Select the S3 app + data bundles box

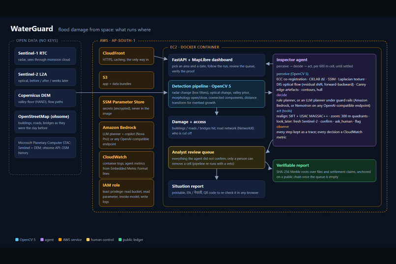coord(126,80)
